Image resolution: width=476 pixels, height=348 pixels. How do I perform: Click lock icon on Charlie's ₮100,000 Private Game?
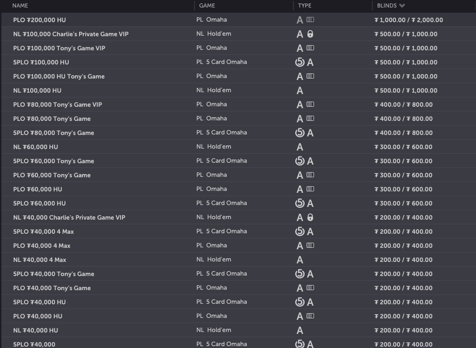[310, 34]
